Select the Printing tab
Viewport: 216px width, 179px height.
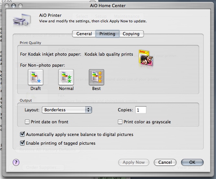[108, 34]
